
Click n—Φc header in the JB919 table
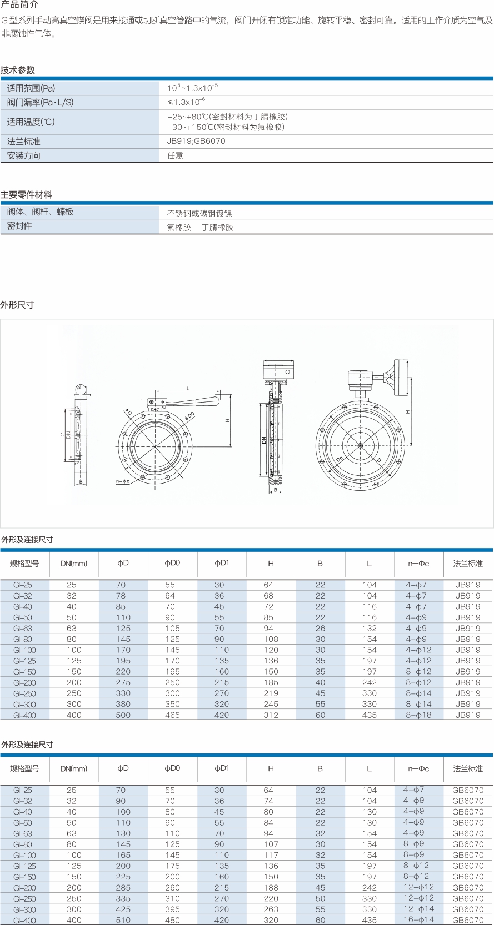click(418, 564)
